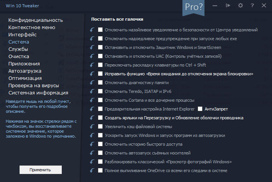
Task: Reset Teredo, ISATAP и IPv6 arrow
Action: click(92, 91)
